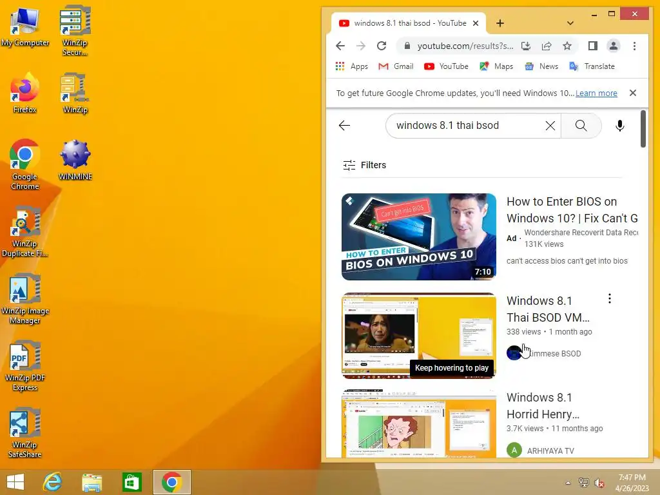Open Internet Explorer from the taskbar

tap(53, 482)
